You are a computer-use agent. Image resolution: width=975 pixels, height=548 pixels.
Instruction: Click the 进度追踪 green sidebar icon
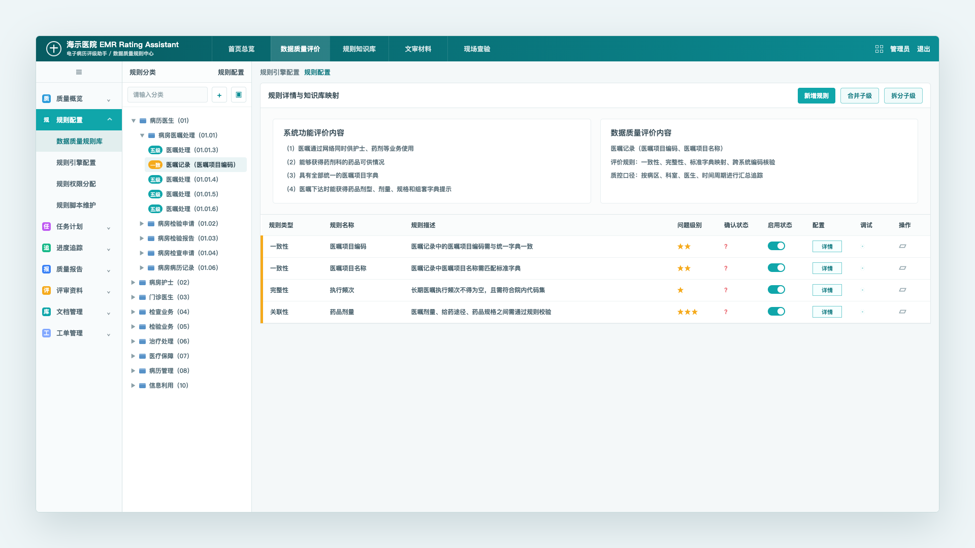pyautogui.click(x=46, y=248)
